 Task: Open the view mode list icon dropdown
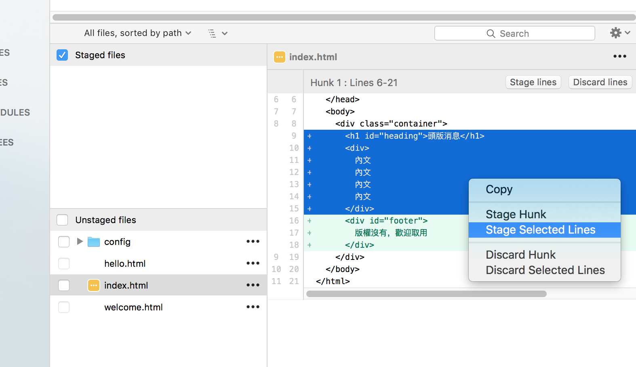(x=217, y=33)
